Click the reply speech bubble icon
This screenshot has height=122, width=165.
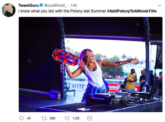click(21, 118)
